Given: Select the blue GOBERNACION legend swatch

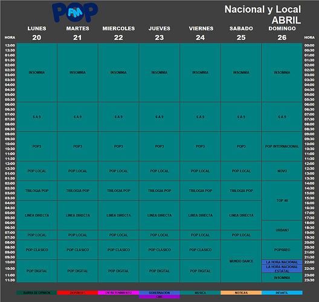Looking at the screenshot, I should (159, 293).
